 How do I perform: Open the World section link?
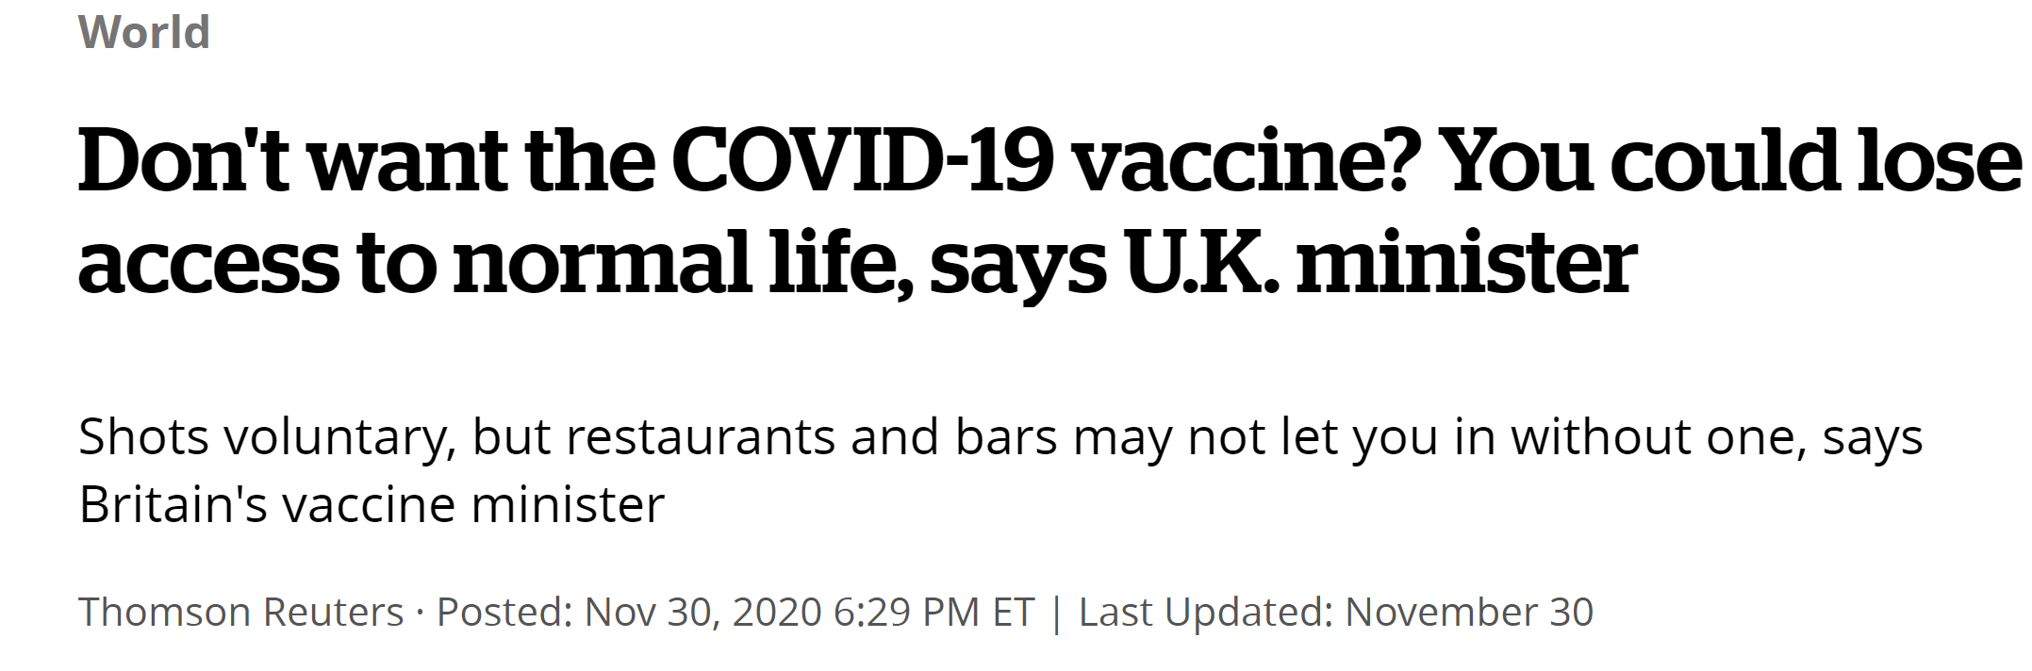(x=143, y=32)
